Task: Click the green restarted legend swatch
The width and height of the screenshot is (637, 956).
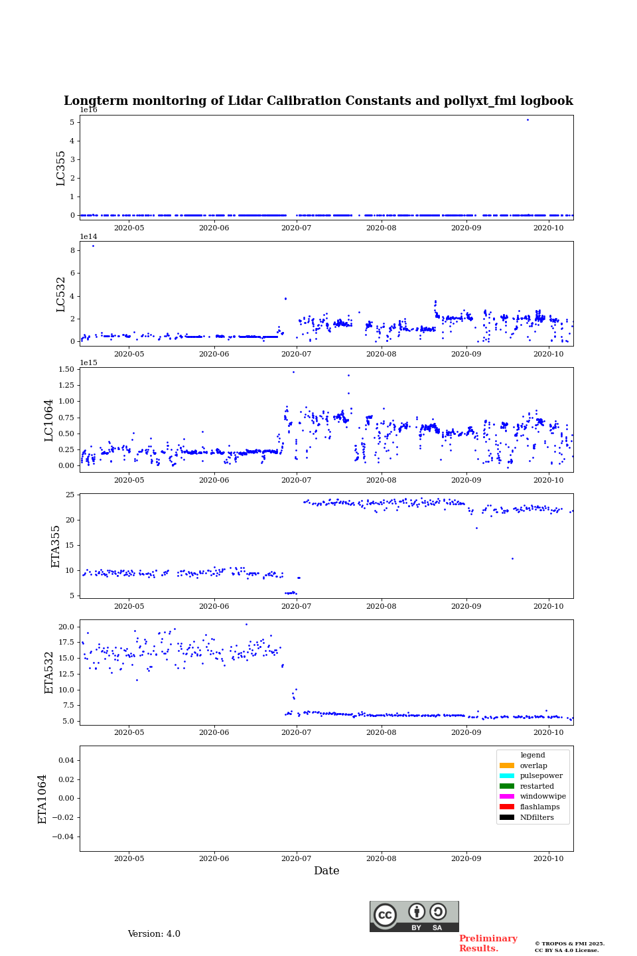Action: 506,786
